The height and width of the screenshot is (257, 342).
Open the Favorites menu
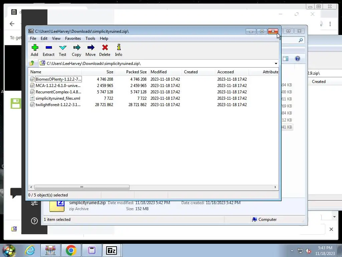pyautogui.click(x=73, y=38)
